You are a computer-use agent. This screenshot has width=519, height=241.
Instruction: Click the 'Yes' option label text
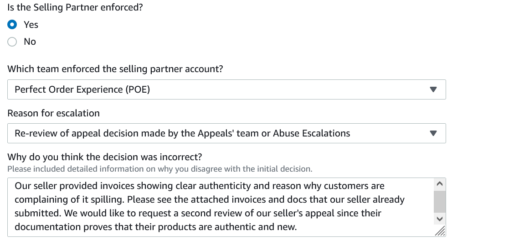pyautogui.click(x=31, y=25)
